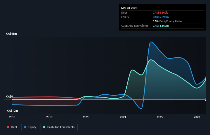Click the 2021 x-axis label
The width and height of the screenshot is (210, 135).
123,117
